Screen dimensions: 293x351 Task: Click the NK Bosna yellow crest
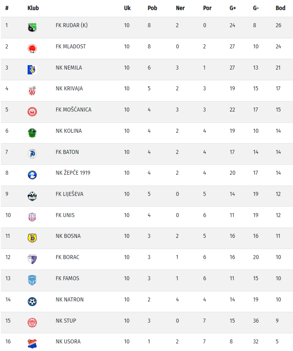[32, 238]
